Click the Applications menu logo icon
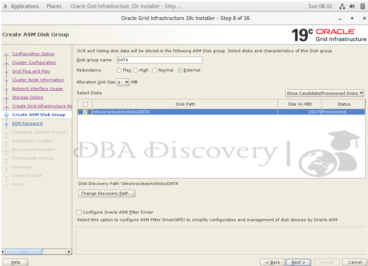Viewport: 368px width, 266px height. coord(5,7)
